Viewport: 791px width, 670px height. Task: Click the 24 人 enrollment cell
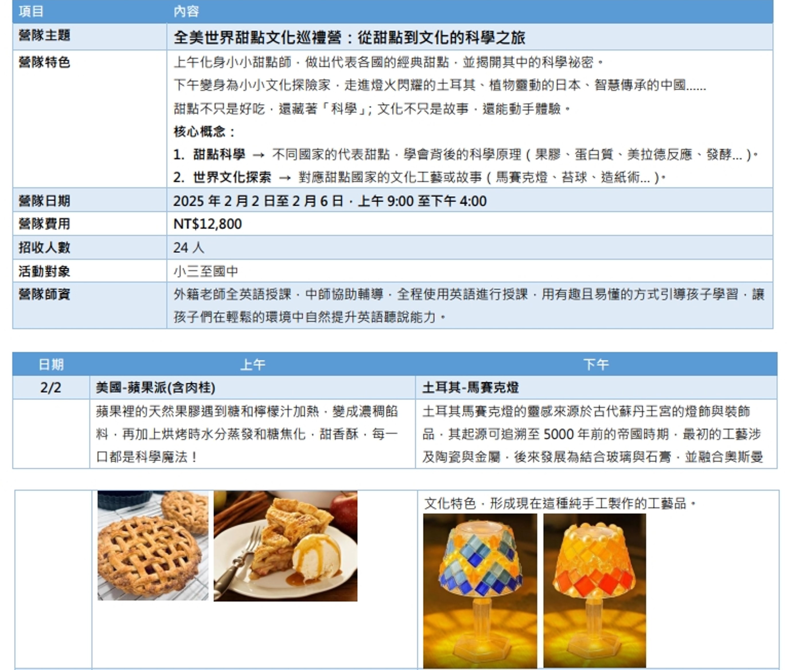tap(189, 248)
